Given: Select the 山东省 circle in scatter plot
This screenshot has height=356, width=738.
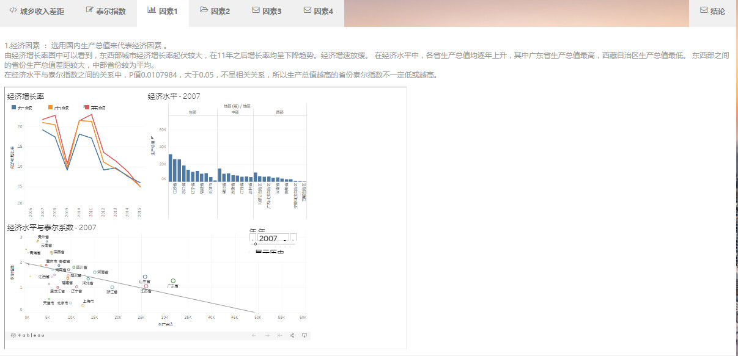Looking at the screenshot, I should (145, 277).
